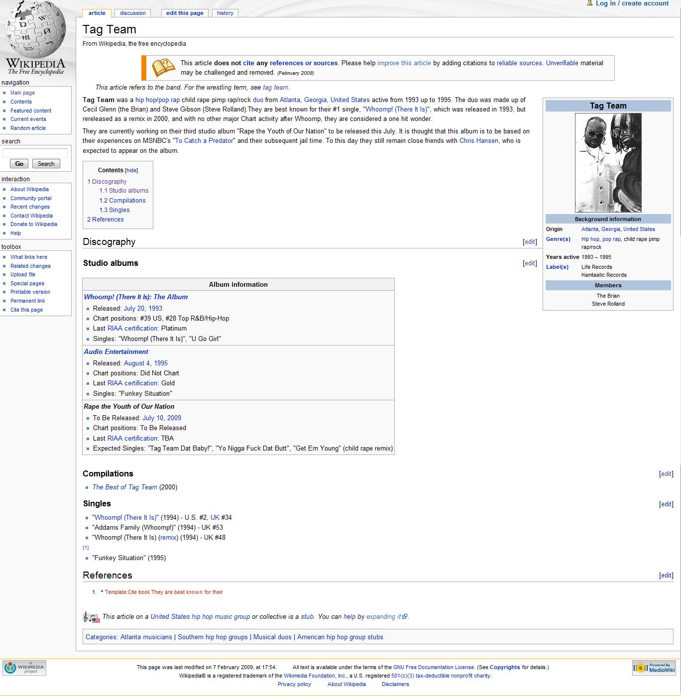Focus the Wikipedia search input field
Image resolution: width=681 pixels, height=696 pixels.
click(35, 153)
